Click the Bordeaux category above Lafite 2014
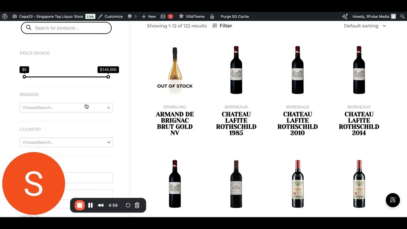This screenshot has width=407, height=229. click(359, 107)
